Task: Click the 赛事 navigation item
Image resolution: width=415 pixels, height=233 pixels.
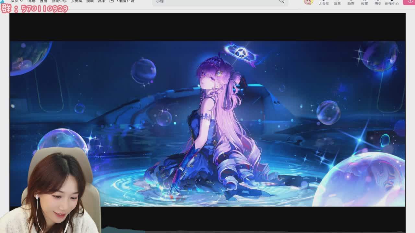Action: click(101, 1)
